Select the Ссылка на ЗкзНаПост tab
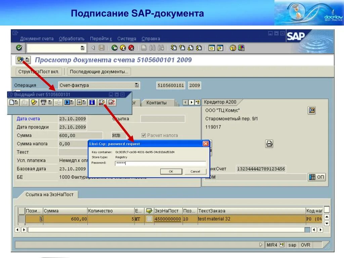The height and width of the screenshot is (258, 344). click(49, 195)
